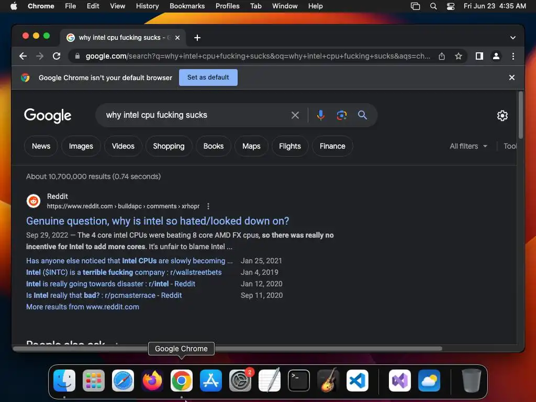Screen dimensions: 536x402
Task: Click the Flights filter chip
Action: point(290,147)
